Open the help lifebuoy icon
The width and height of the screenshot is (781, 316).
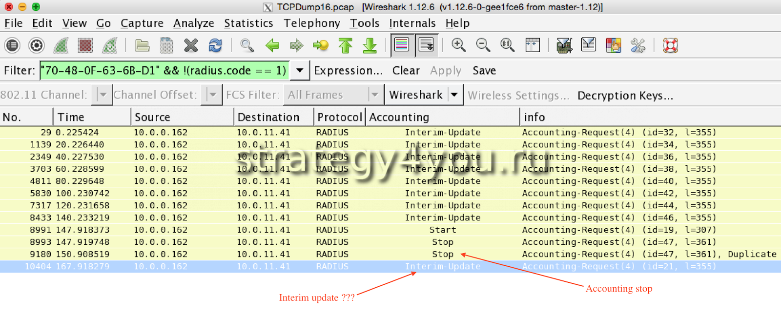click(x=670, y=45)
